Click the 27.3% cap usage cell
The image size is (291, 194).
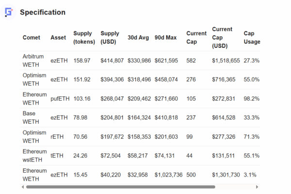coord(251,60)
